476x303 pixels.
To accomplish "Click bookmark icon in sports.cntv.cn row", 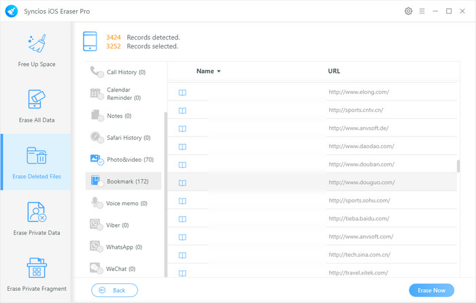I will click(182, 111).
